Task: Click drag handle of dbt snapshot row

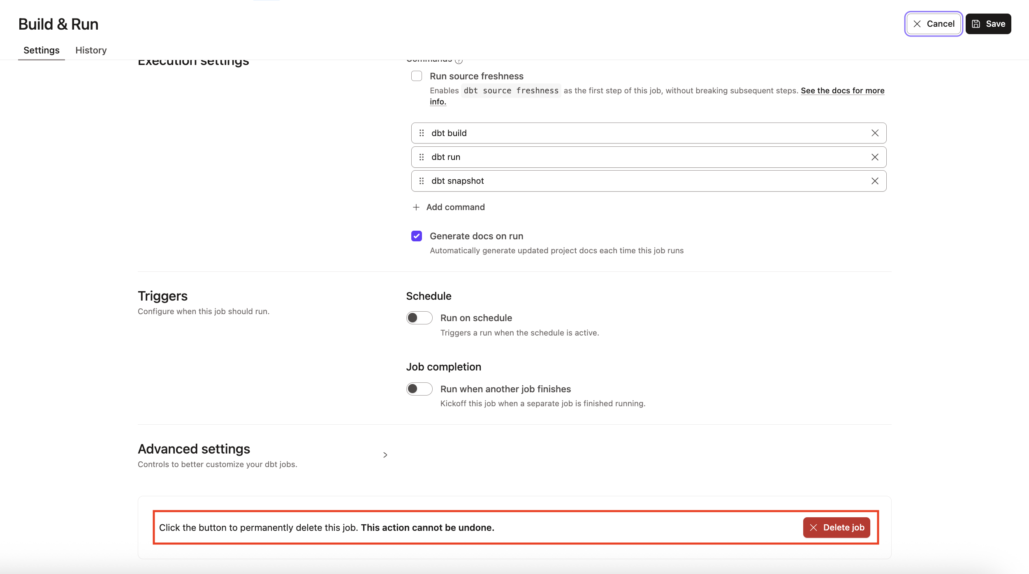Action: click(422, 181)
